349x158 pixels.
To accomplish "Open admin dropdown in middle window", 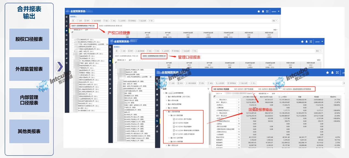I will (319, 42).
